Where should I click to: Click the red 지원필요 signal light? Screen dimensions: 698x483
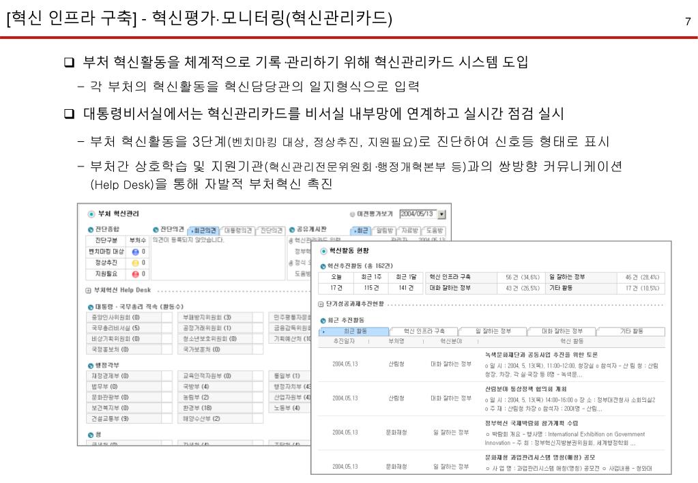click(135, 274)
